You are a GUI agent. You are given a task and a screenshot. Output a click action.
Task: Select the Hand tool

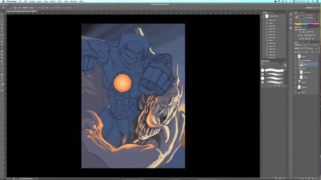pyautogui.click(x=2, y=74)
